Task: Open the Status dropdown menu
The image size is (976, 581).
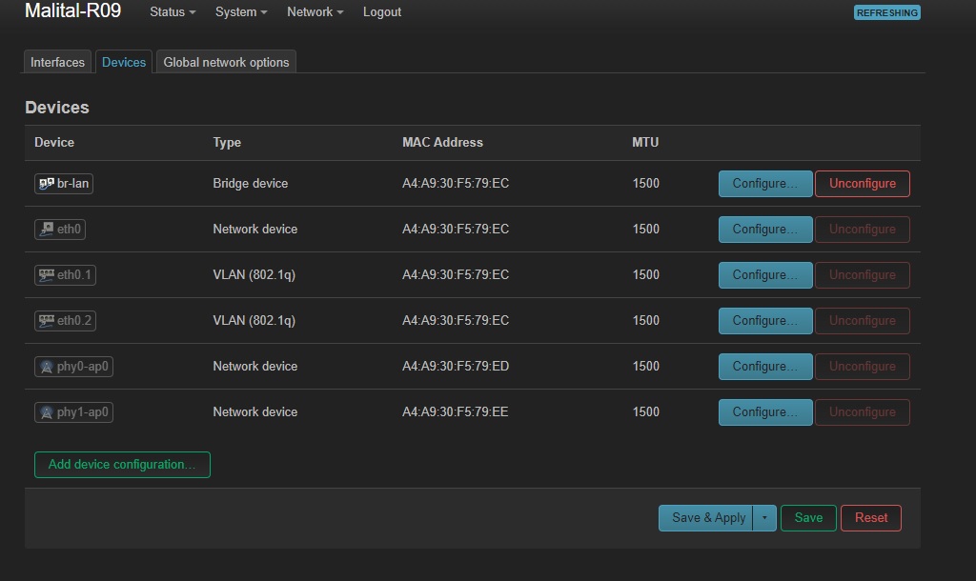Action: coord(173,11)
